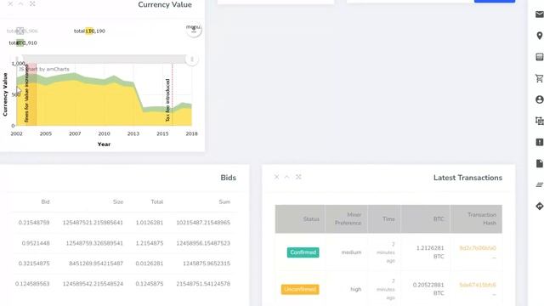Image resolution: width=544 pixels, height=306 pixels.
Task: Open the mail envelope icon in the sidebar
Action: click(540, 14)
